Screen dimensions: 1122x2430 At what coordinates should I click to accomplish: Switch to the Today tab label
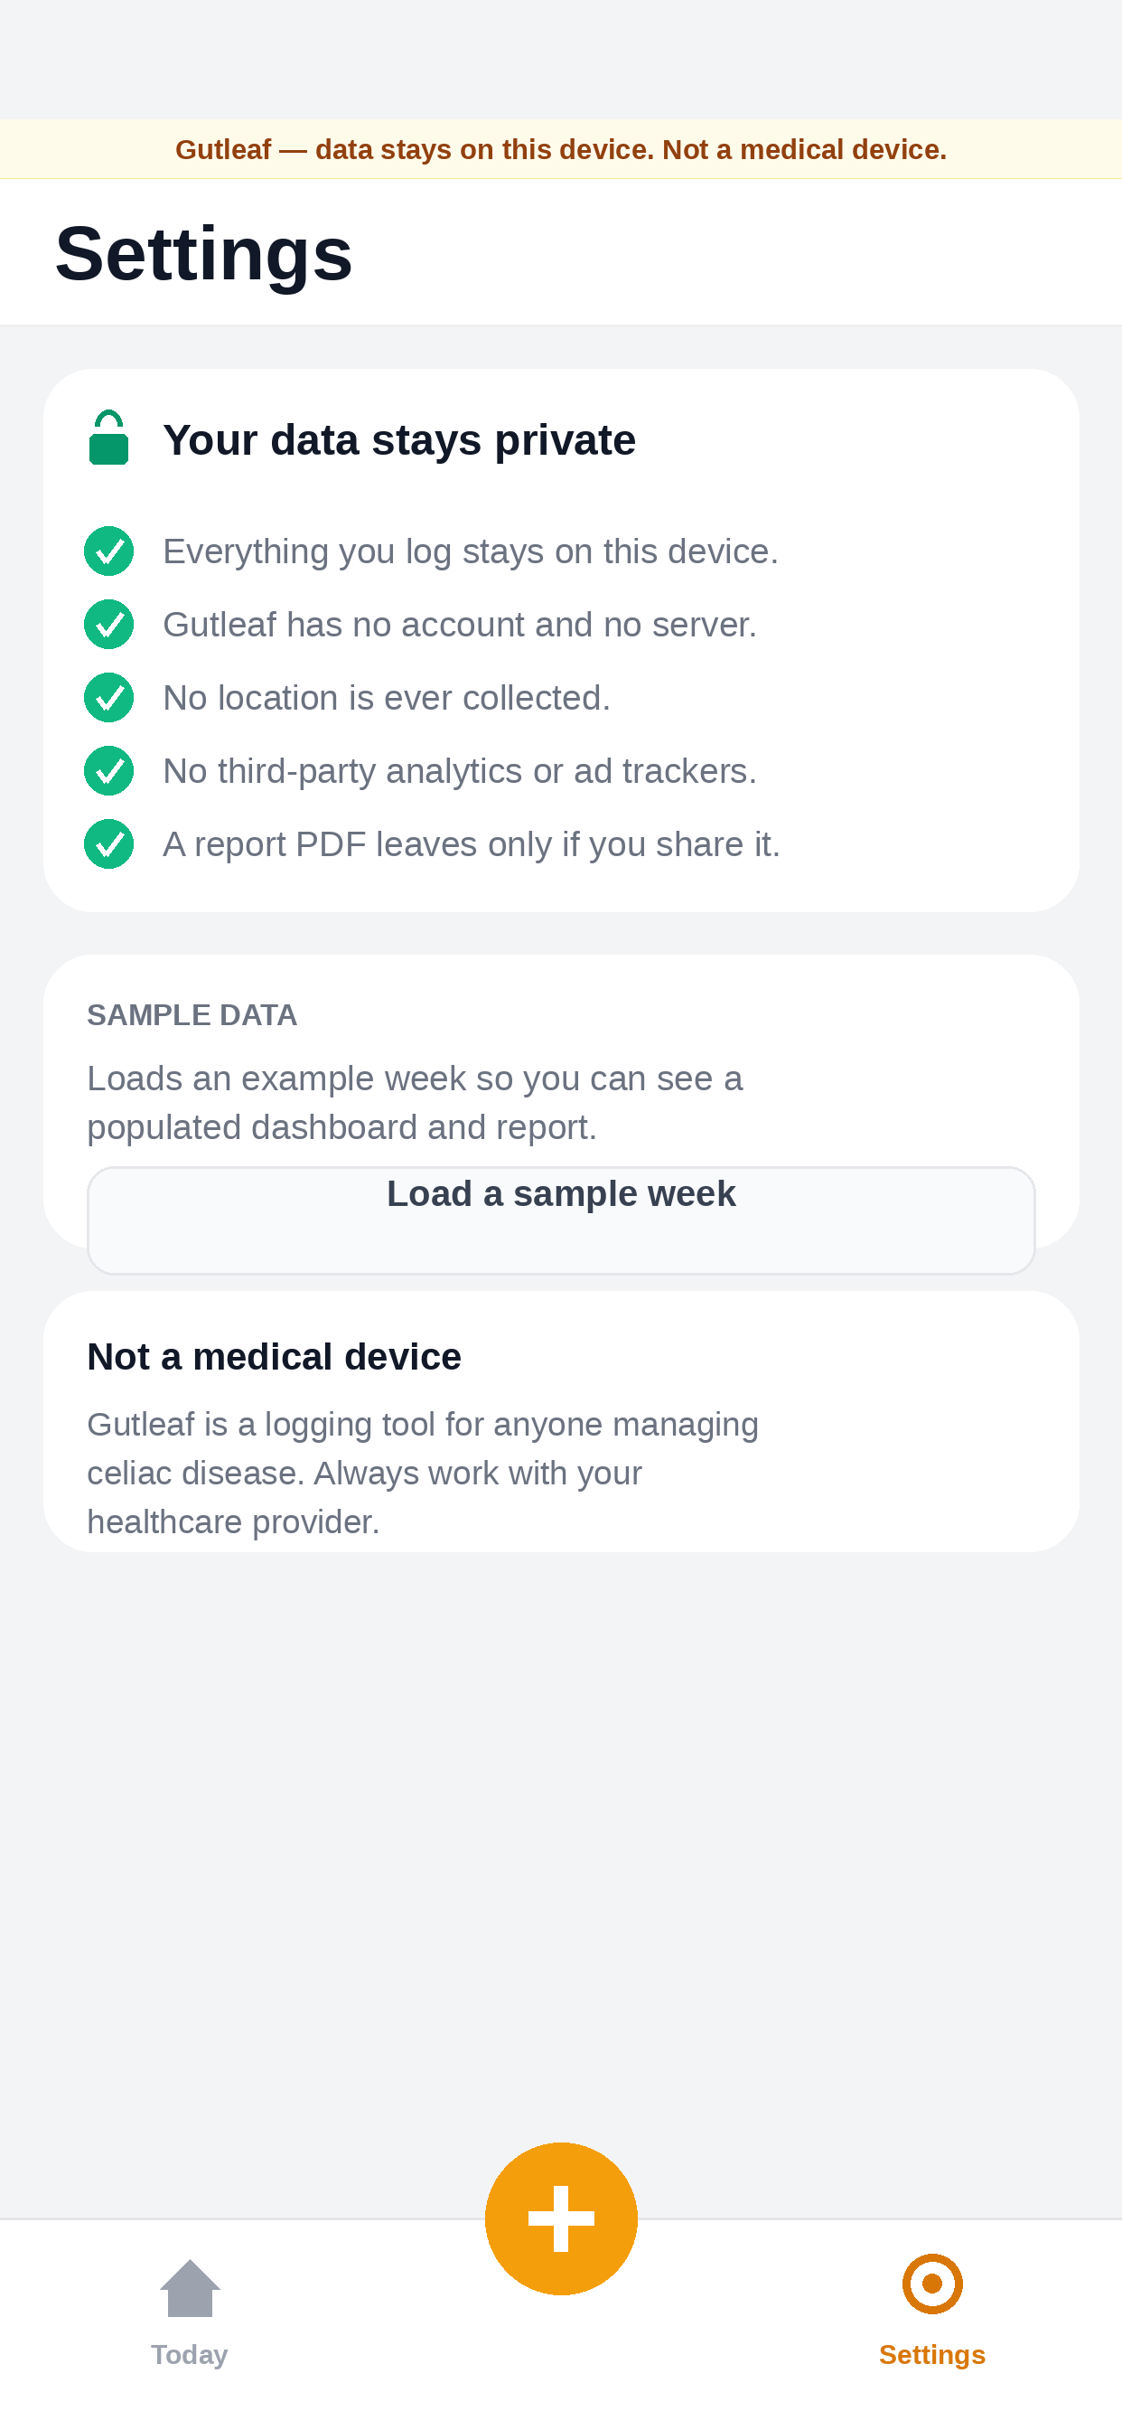[x=190, y=2355]
